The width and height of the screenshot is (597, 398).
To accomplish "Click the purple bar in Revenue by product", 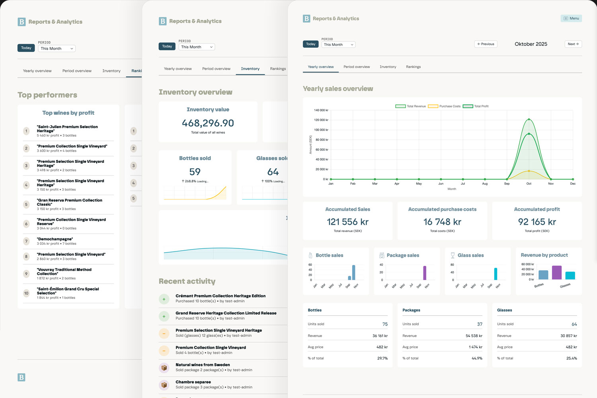I will pos(557,273).
